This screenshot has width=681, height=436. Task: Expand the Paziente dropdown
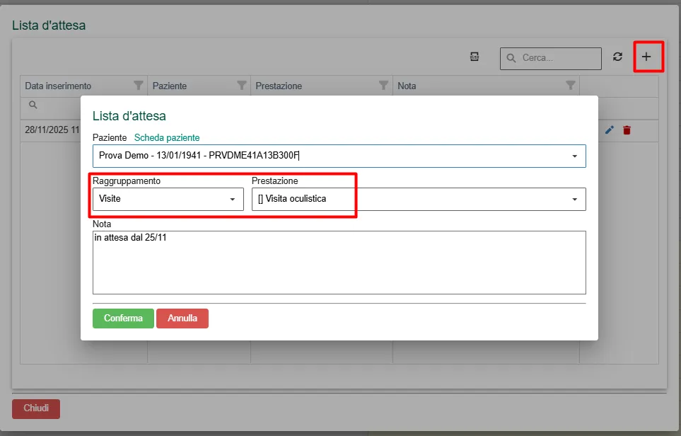(x=574, y=156)
